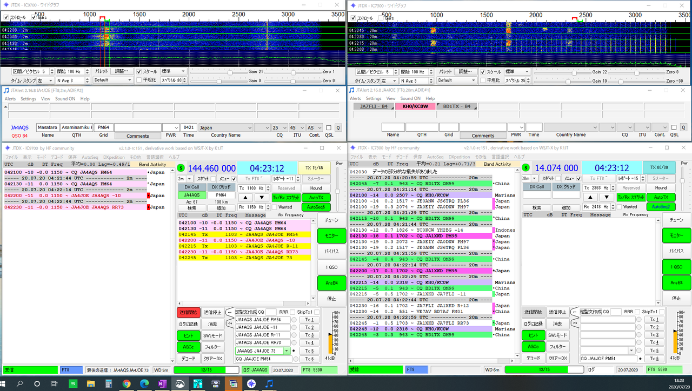Open Settings menu in left JTAlert window

[x=28, y=99]
